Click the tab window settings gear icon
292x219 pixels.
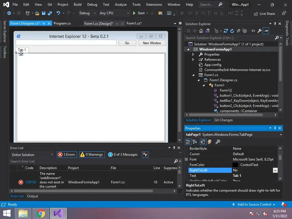pos(180,23)
